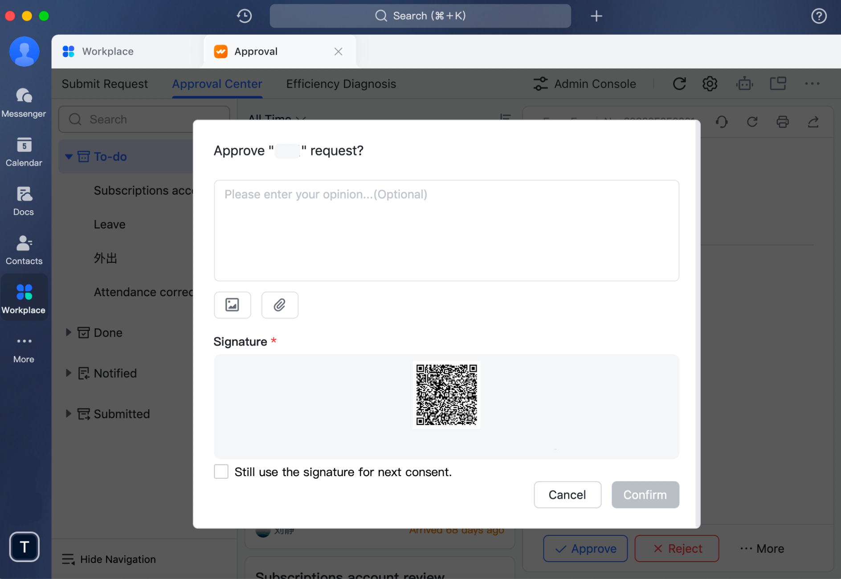Open Messenger from the sidebar
841x579 pixels.
pos(24,102)
